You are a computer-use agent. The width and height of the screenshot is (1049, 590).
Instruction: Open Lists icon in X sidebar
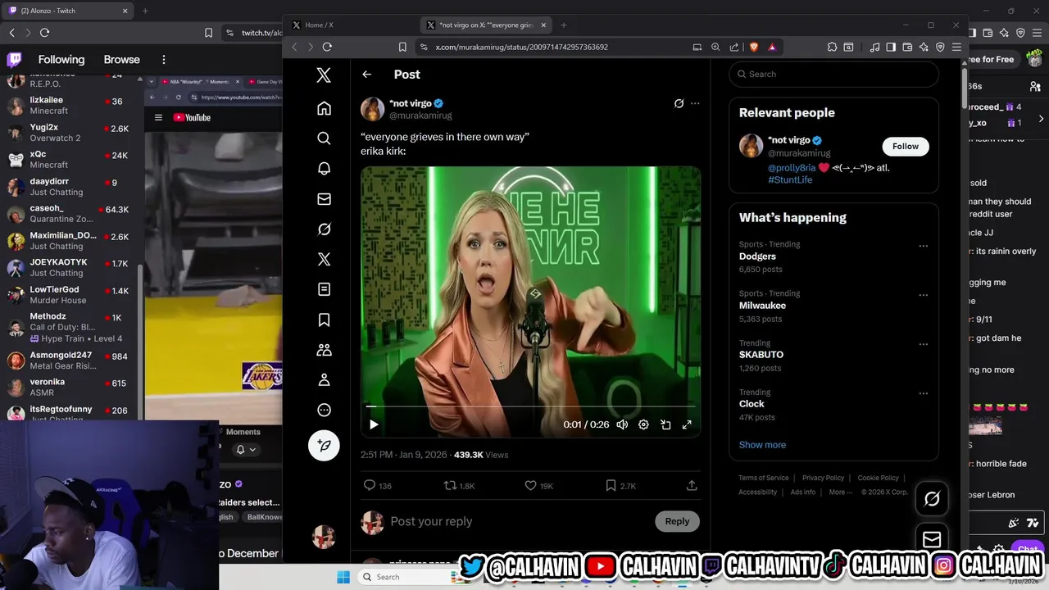pyautogui.click(x=324, y=289)
